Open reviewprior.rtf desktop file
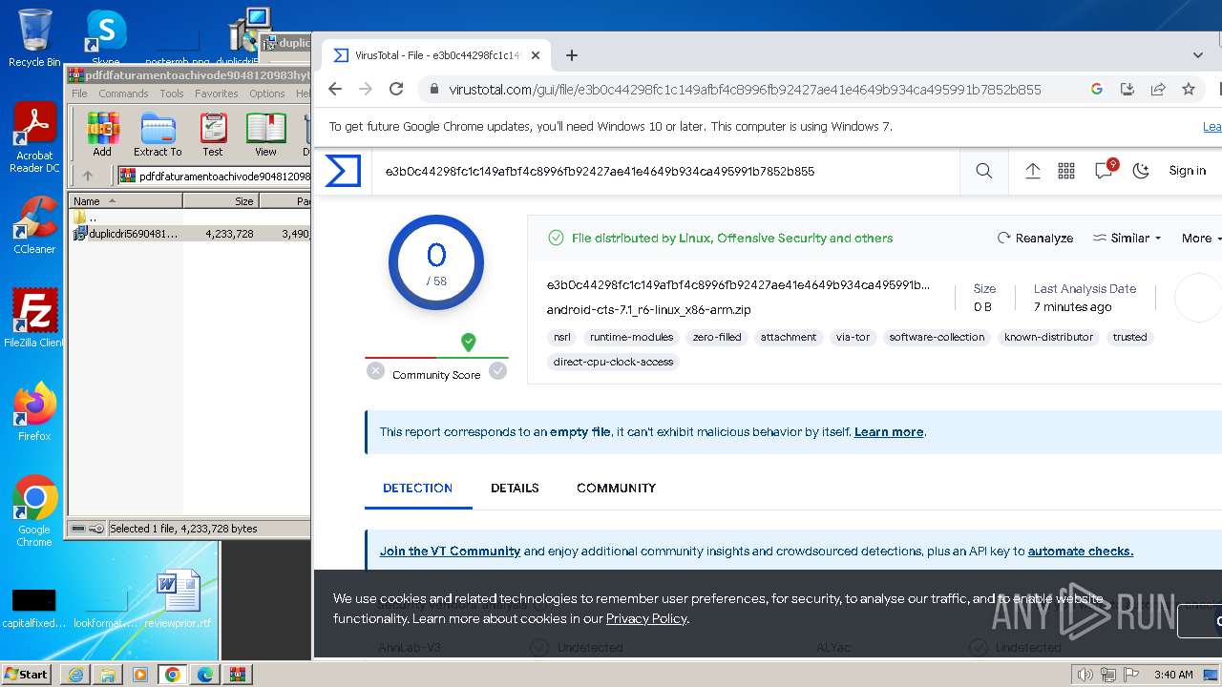The width and height of the screenshot is (1222, 687). (178, 598)
